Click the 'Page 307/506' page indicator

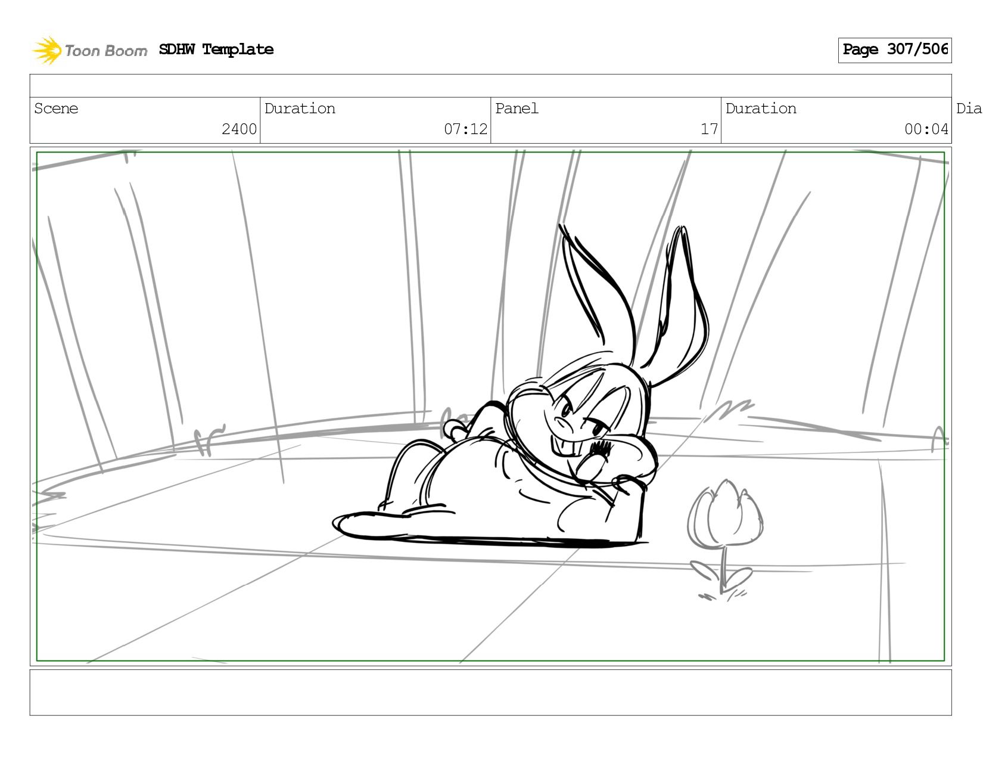coord(895,50)
